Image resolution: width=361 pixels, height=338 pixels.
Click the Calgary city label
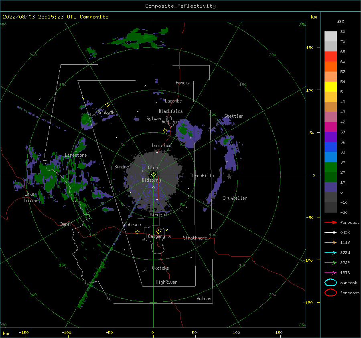click(156, 236)
